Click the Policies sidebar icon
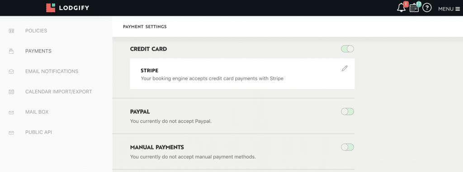Screen dimensions: 463x172 coord(11,31)
